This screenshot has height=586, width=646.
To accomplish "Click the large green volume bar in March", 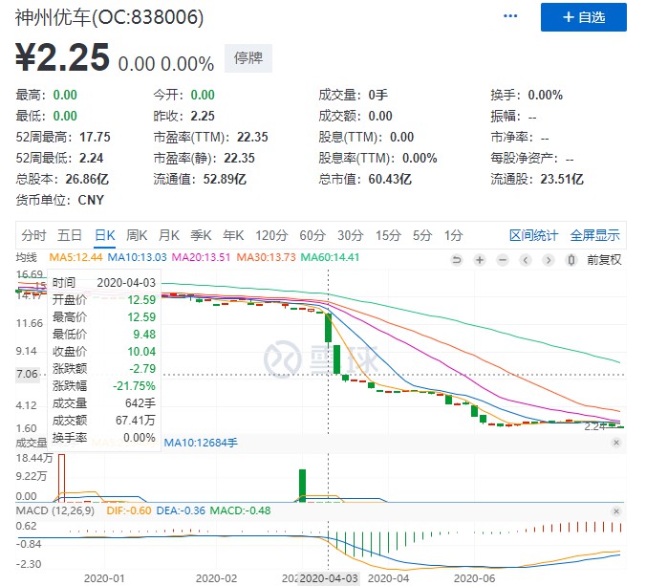I will pyautogui.click(x=302, y=486).
